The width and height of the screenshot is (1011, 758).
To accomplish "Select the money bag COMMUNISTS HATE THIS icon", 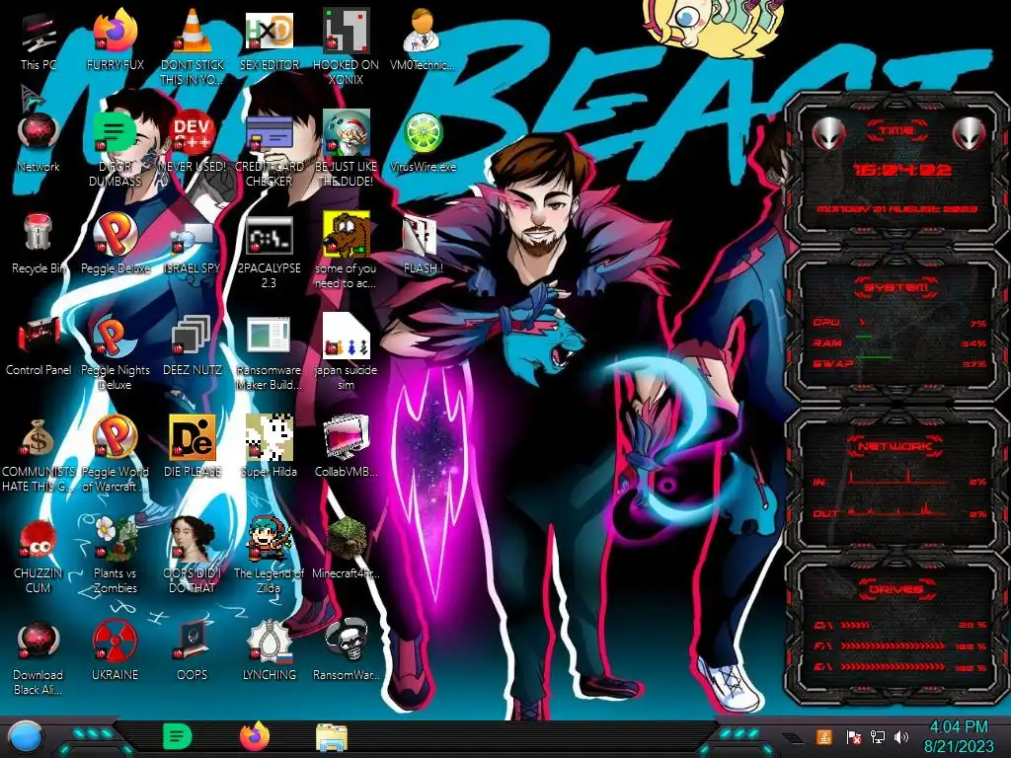I will pyautogui.click(x=39, y=437).
